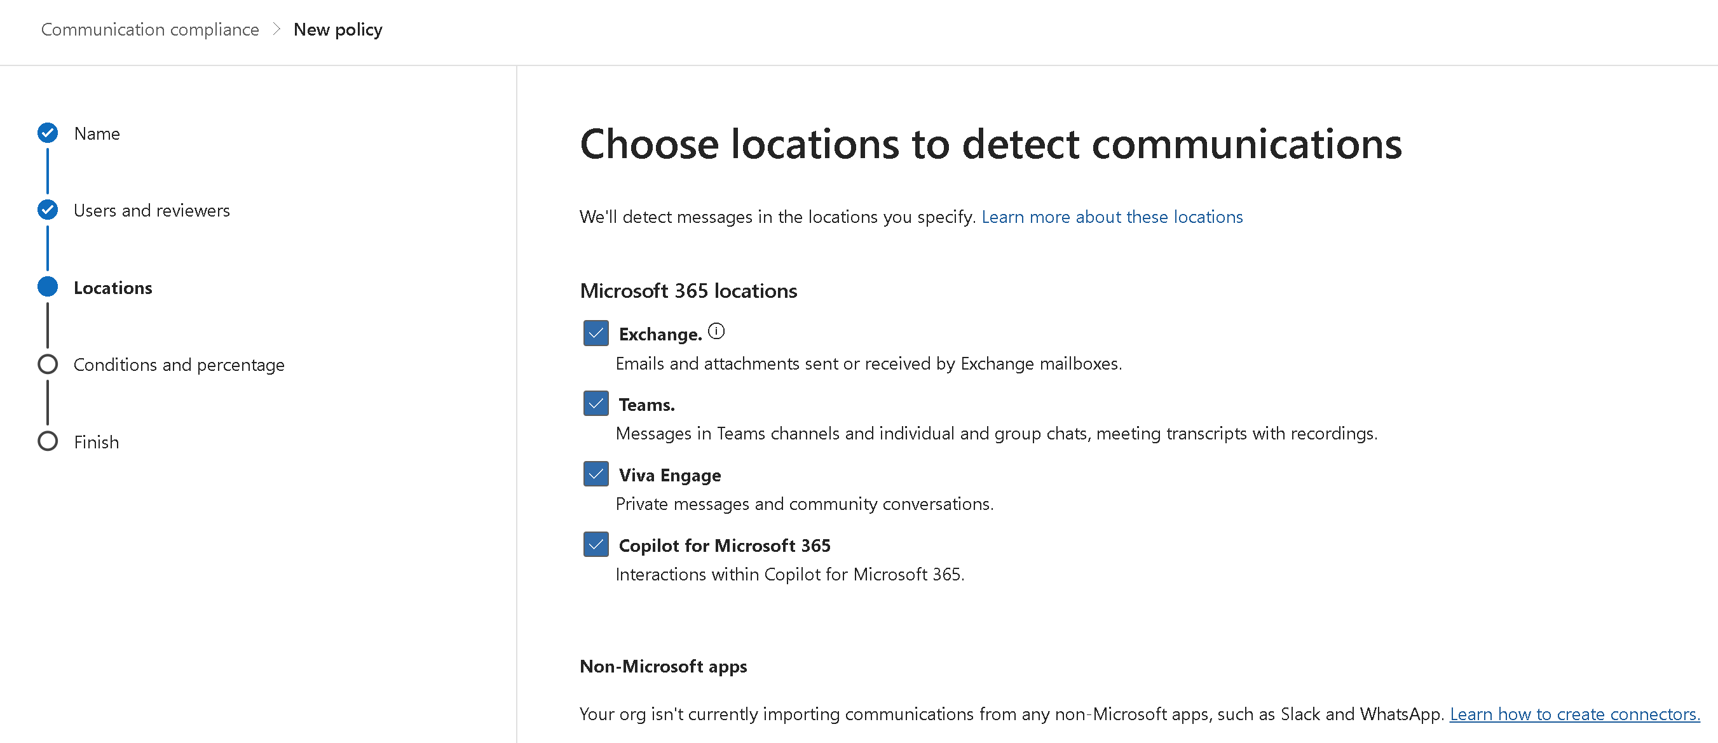Open Learn more about these locations link

(x=1112, y=217)
